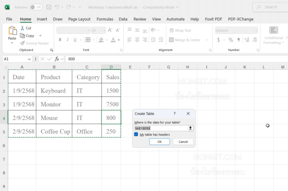Click the Save disk icon
Image resolution: width=288 pixels, height=191 pixels.
49,7
